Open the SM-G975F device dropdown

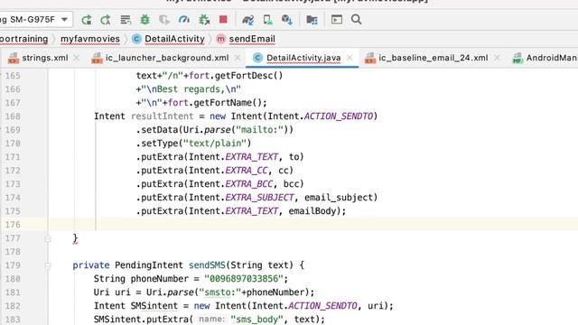pos(35,20)
